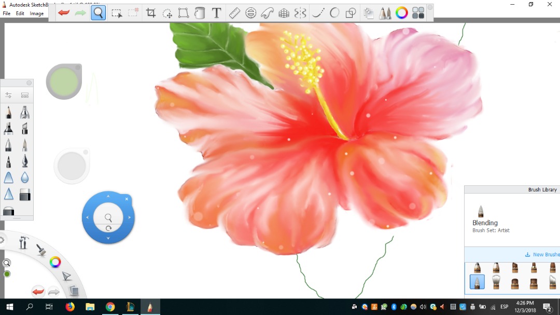The image size is (560, 315).
Task: Choose the water drop Smear brush
Action: 25,177
